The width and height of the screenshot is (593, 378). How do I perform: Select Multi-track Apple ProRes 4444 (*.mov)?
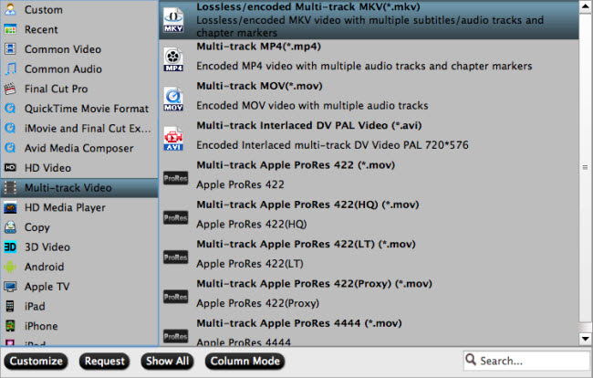[369, 331]
